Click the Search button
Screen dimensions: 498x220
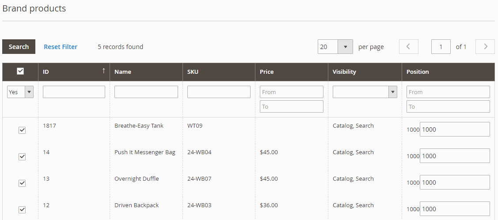pyautogui.click(x=19, y=47)
